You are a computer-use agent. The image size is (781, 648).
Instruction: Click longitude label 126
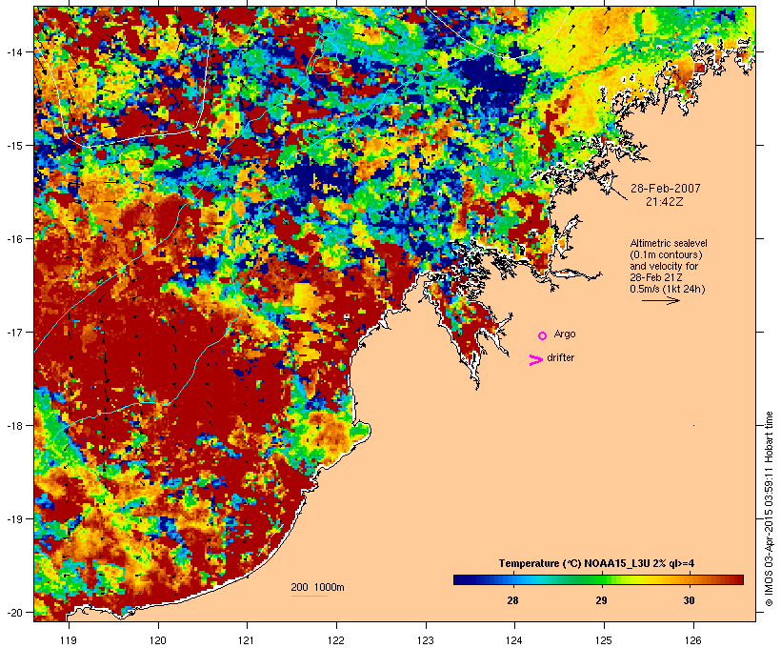(x=693, y=640)
